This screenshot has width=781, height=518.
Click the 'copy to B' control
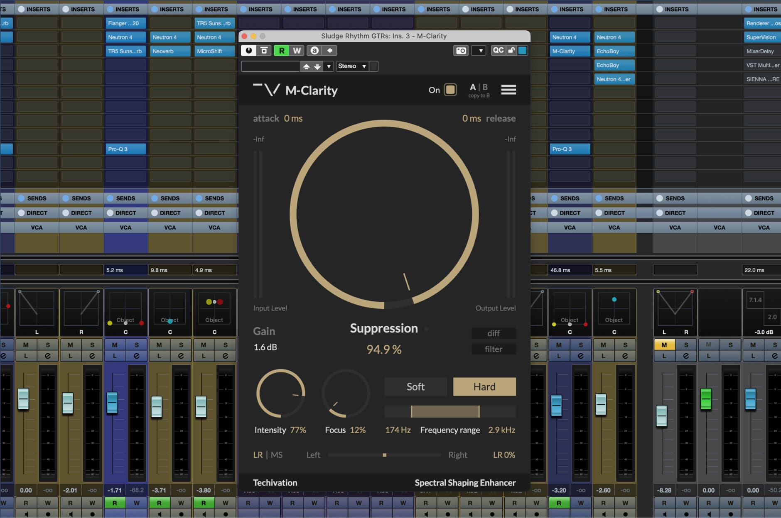click(x=479, y=95)
